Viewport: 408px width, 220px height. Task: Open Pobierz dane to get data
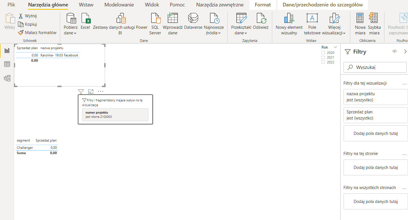click(70, 24)
